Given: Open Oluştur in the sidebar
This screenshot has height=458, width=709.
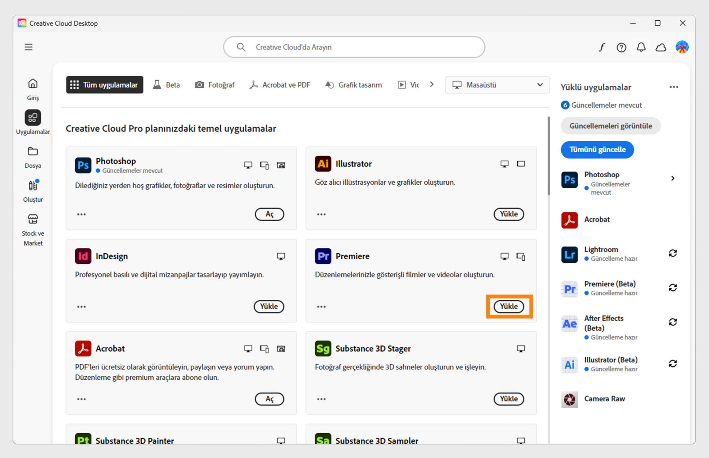Looking at the screenshot, I should pyautogui.click(x=33, y=191).
